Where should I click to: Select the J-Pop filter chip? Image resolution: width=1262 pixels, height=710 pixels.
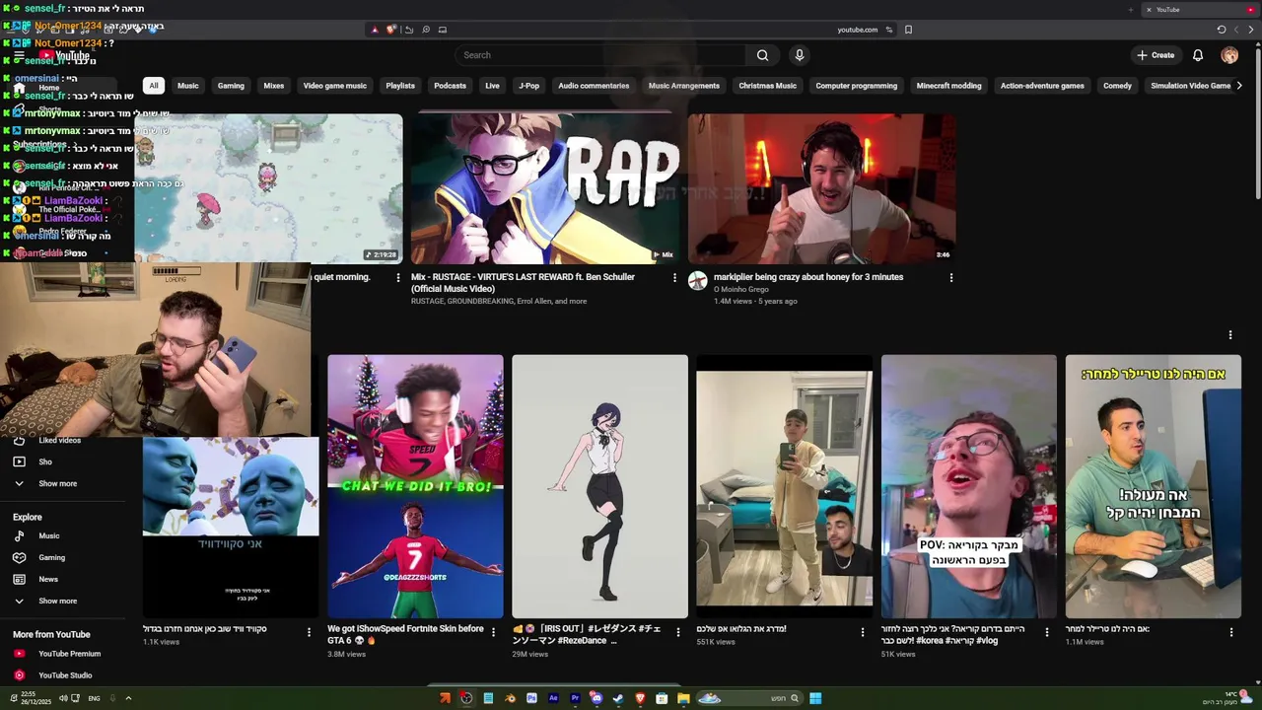point(529,86)
